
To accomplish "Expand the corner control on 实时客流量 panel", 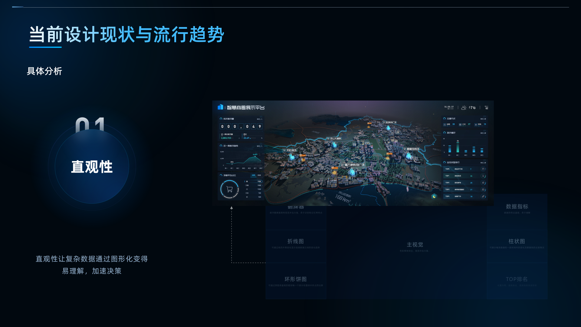I will click(260, 116).
